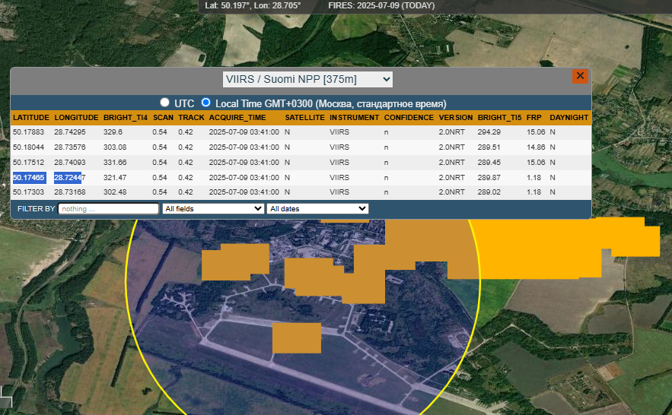Click the FRP column header
Viewport: 672px width, 415px height.
click(534, 118)
